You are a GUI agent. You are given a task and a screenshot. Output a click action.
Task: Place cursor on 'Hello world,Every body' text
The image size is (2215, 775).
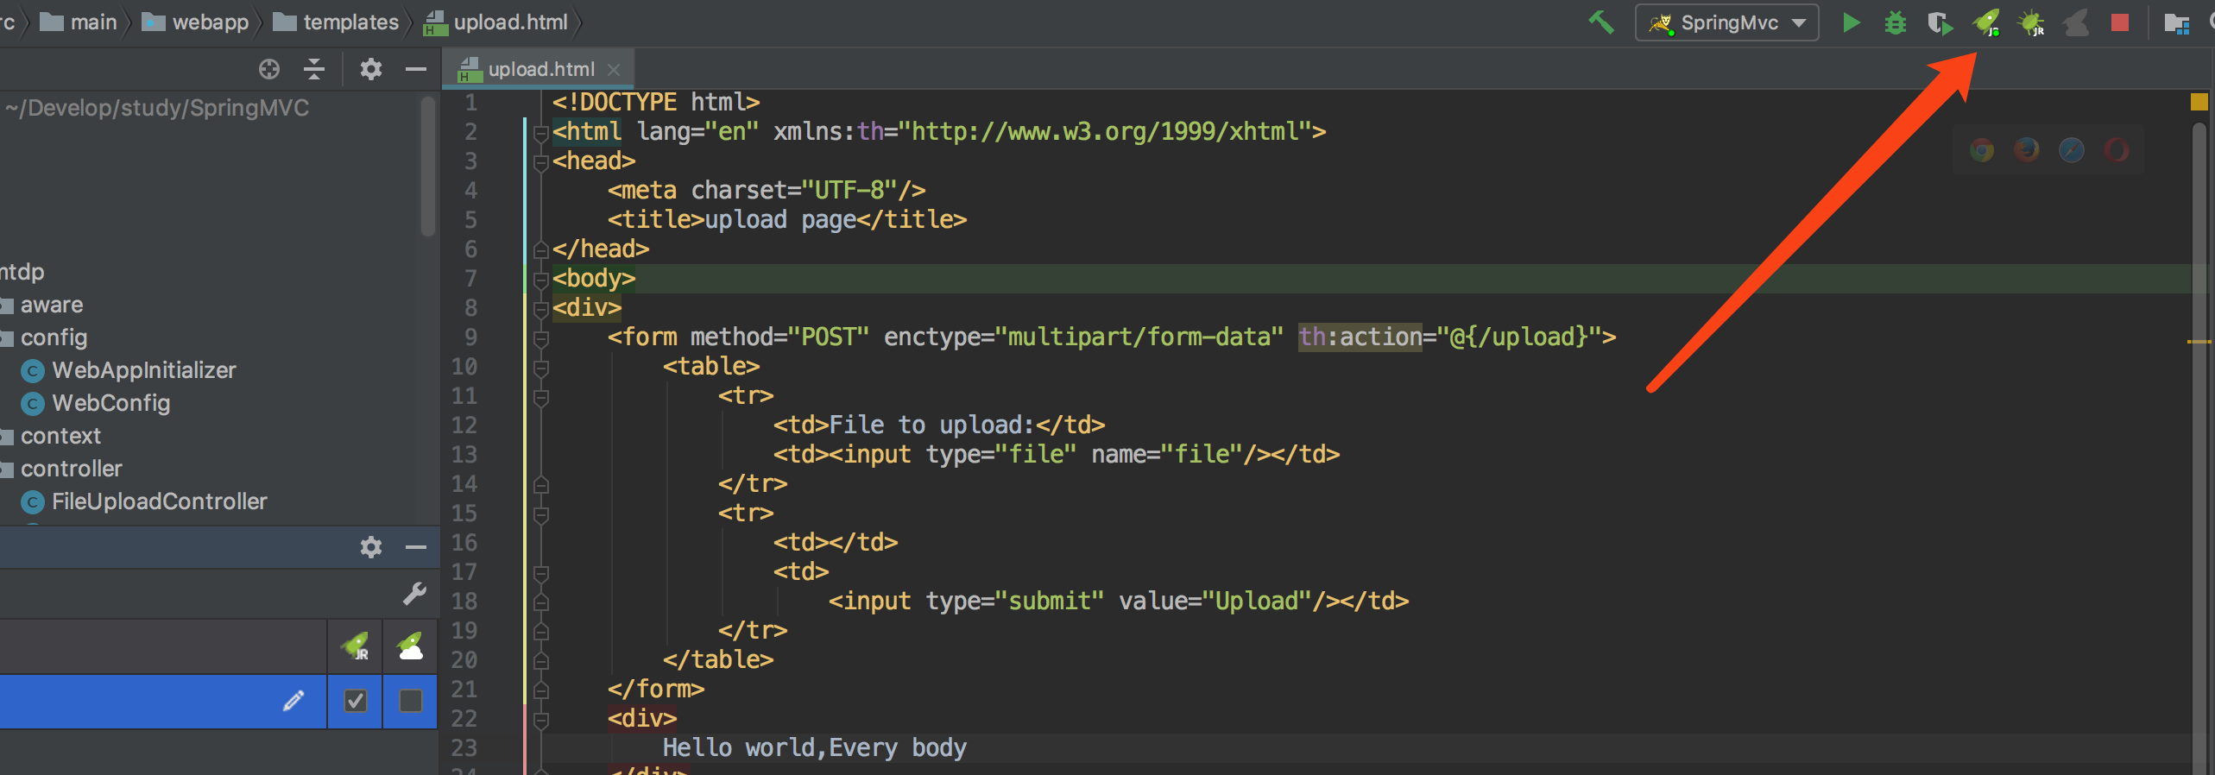(x=814, y=747)
